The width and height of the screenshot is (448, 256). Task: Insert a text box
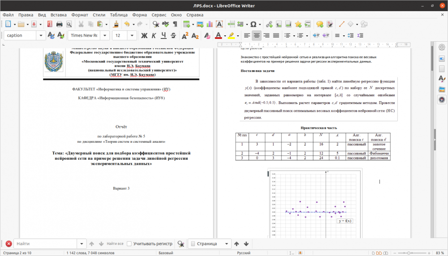(219, 24)
